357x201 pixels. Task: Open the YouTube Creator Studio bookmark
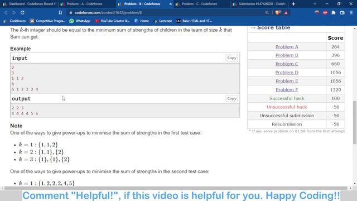tap(112, 21)
